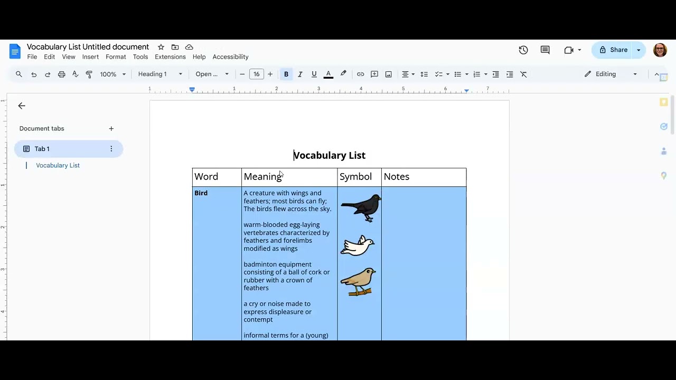This screenshot has height=380, width=676.
Task: Open the text alignment dropdown
Action: [x=408, y=74]
